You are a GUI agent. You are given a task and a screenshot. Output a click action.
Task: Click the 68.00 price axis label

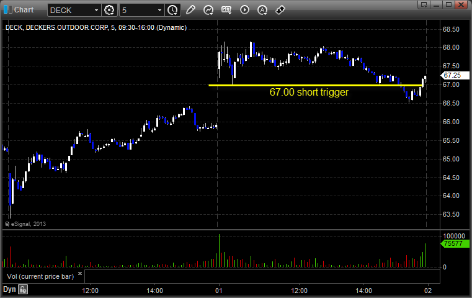coord(451,48)
